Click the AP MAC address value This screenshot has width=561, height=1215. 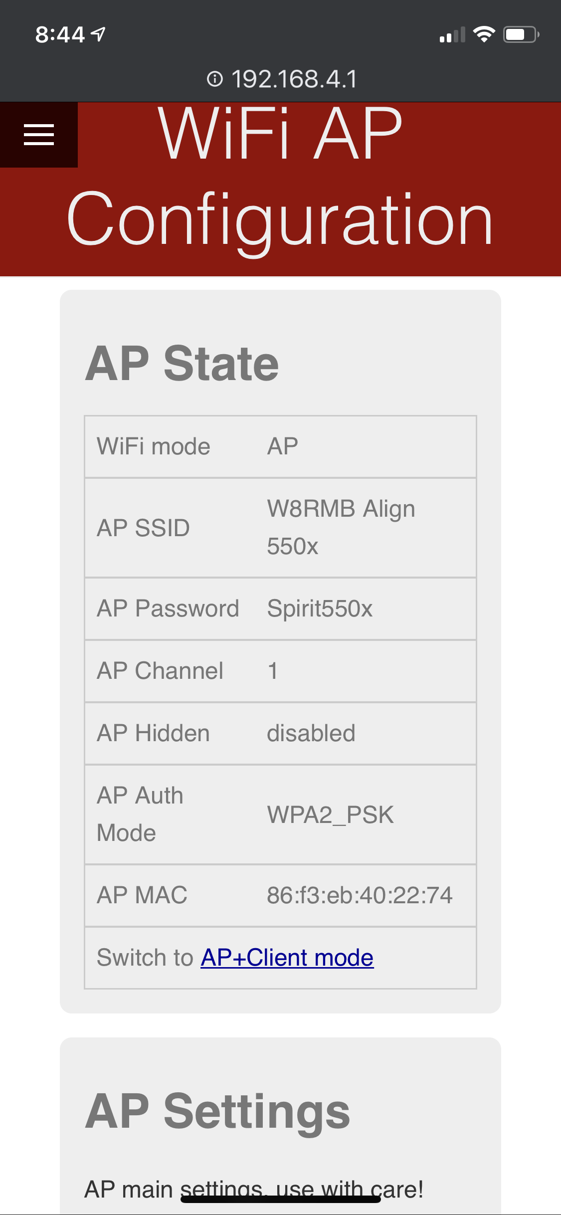pos(360,895)
